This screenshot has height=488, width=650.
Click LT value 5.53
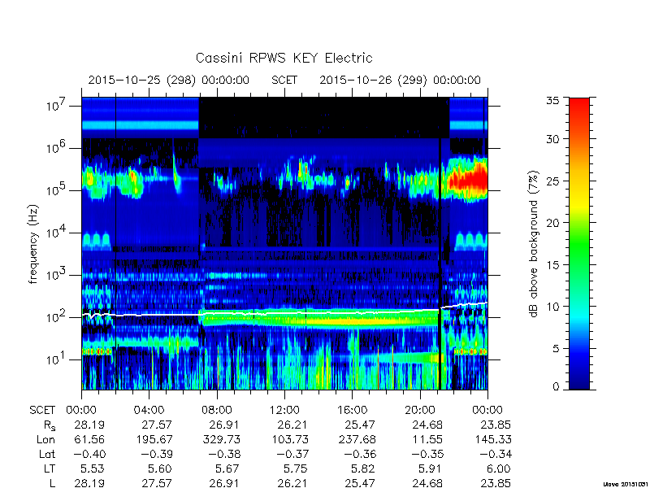pyautogui.click(x=92, y=468)
